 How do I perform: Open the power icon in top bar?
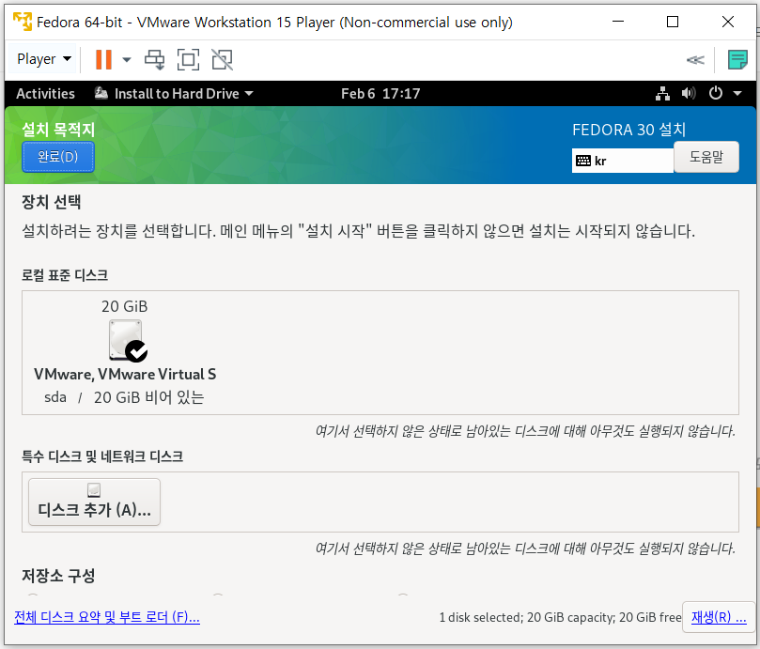click(x=716, y=93)
